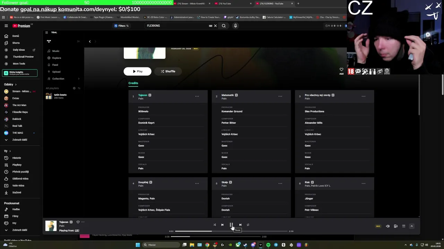Seek on the YouTube video progress bar

click(216, 237)
